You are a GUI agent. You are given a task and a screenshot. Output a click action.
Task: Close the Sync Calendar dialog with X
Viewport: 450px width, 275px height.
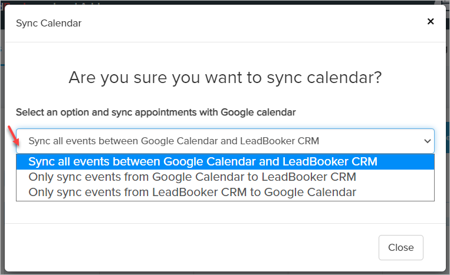pyautogui.click(x=431, y=22)
